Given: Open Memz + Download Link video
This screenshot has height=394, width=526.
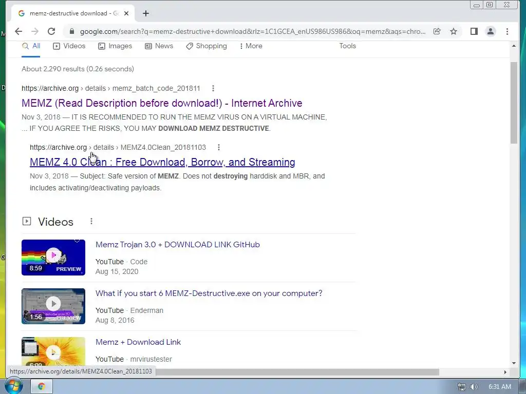Looking at the screenshot, I should (x=138, y=342).
